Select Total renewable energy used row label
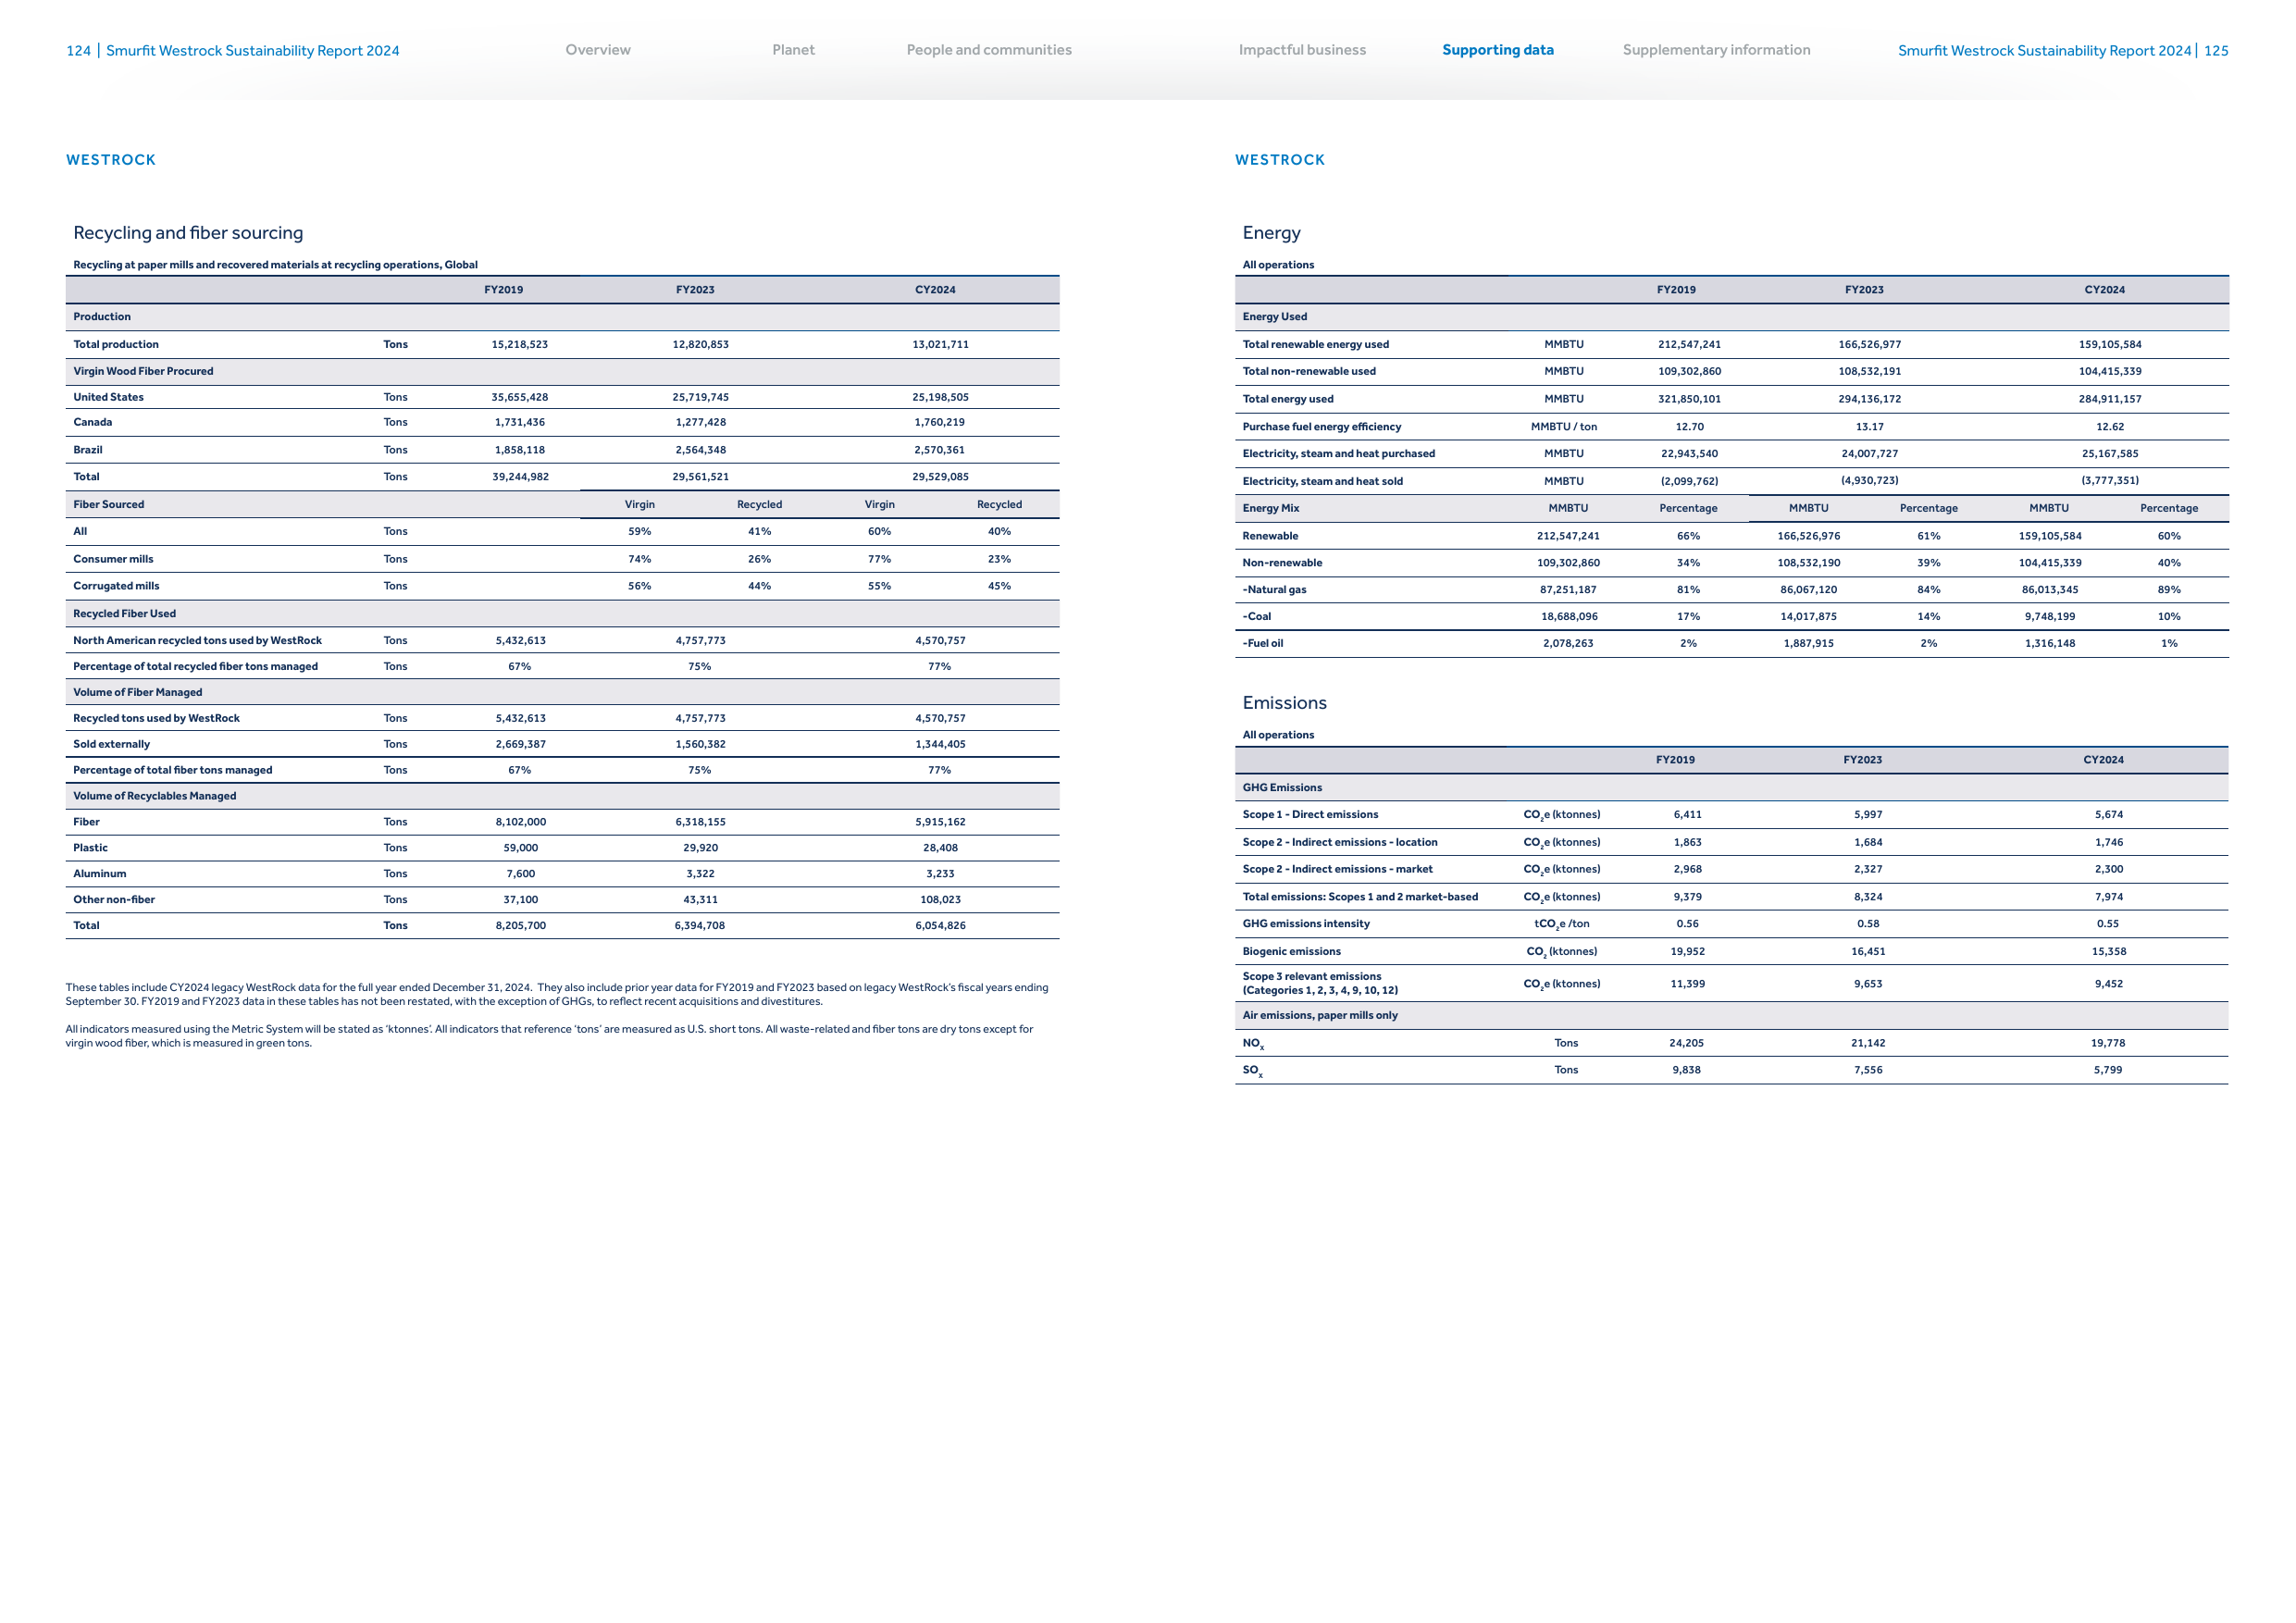Viewport: 2296px width, 1623px height. click(1315, 344)
